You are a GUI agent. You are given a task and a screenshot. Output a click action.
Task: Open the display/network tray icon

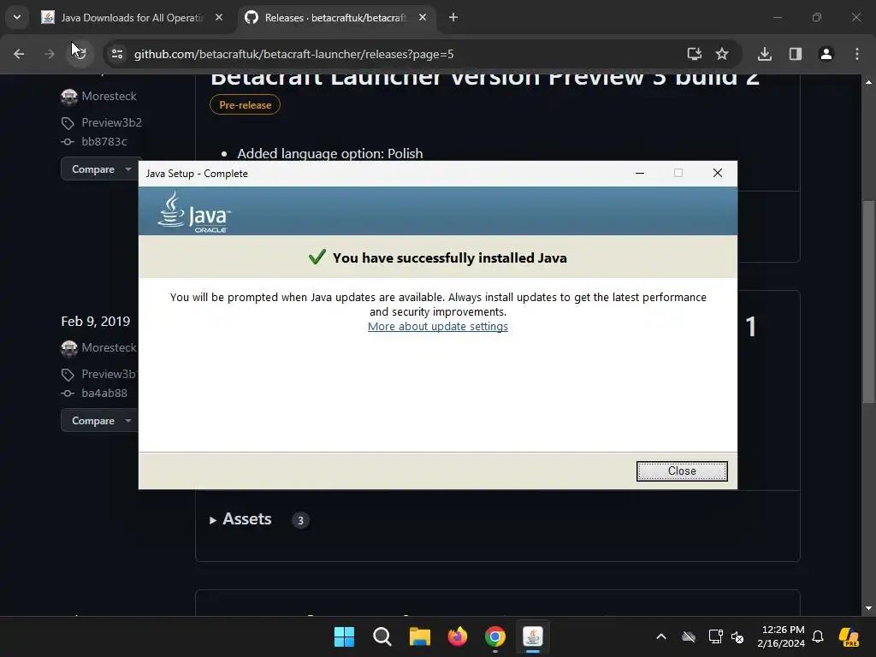pos(715,636)
